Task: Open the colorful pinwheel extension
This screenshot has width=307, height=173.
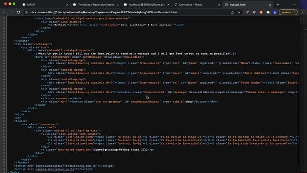Action: point(254,12)
